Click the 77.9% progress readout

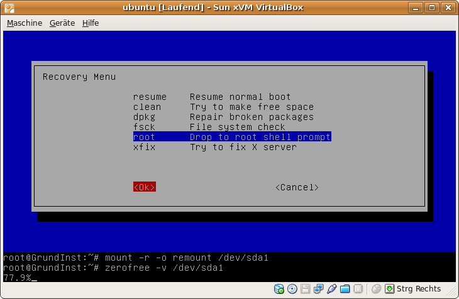(x=17, y=278)
